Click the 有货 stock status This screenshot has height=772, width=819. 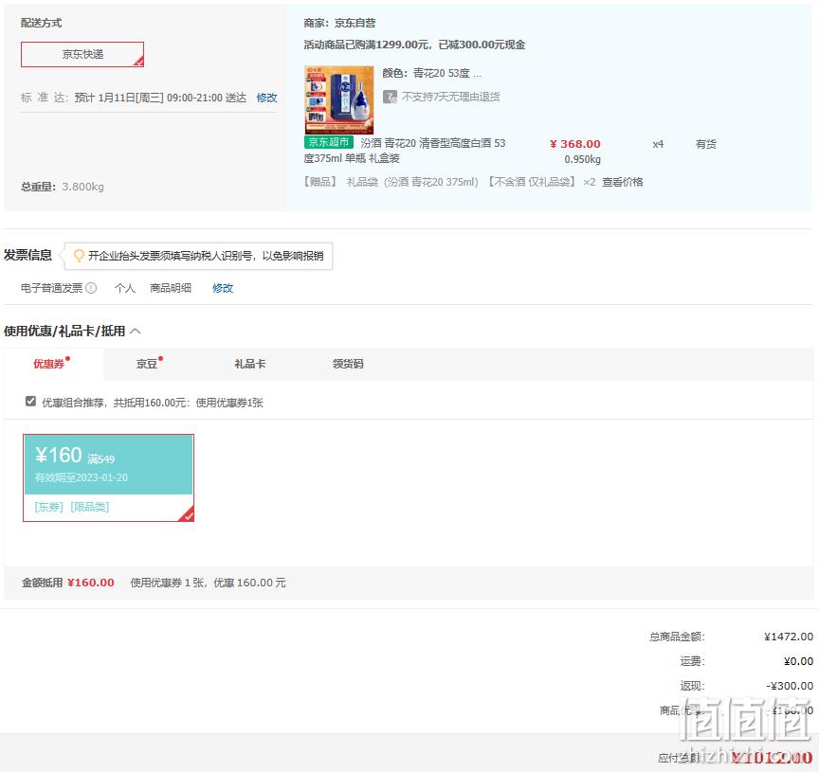(705, 144)
